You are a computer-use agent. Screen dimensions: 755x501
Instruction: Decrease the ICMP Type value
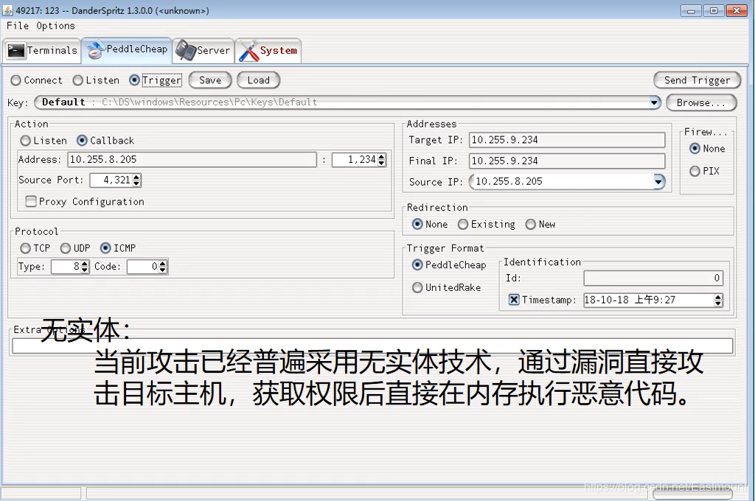pos(85,270)
